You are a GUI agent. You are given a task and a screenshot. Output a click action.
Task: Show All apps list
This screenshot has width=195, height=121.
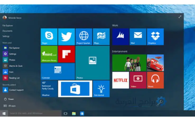click(10, 106)
